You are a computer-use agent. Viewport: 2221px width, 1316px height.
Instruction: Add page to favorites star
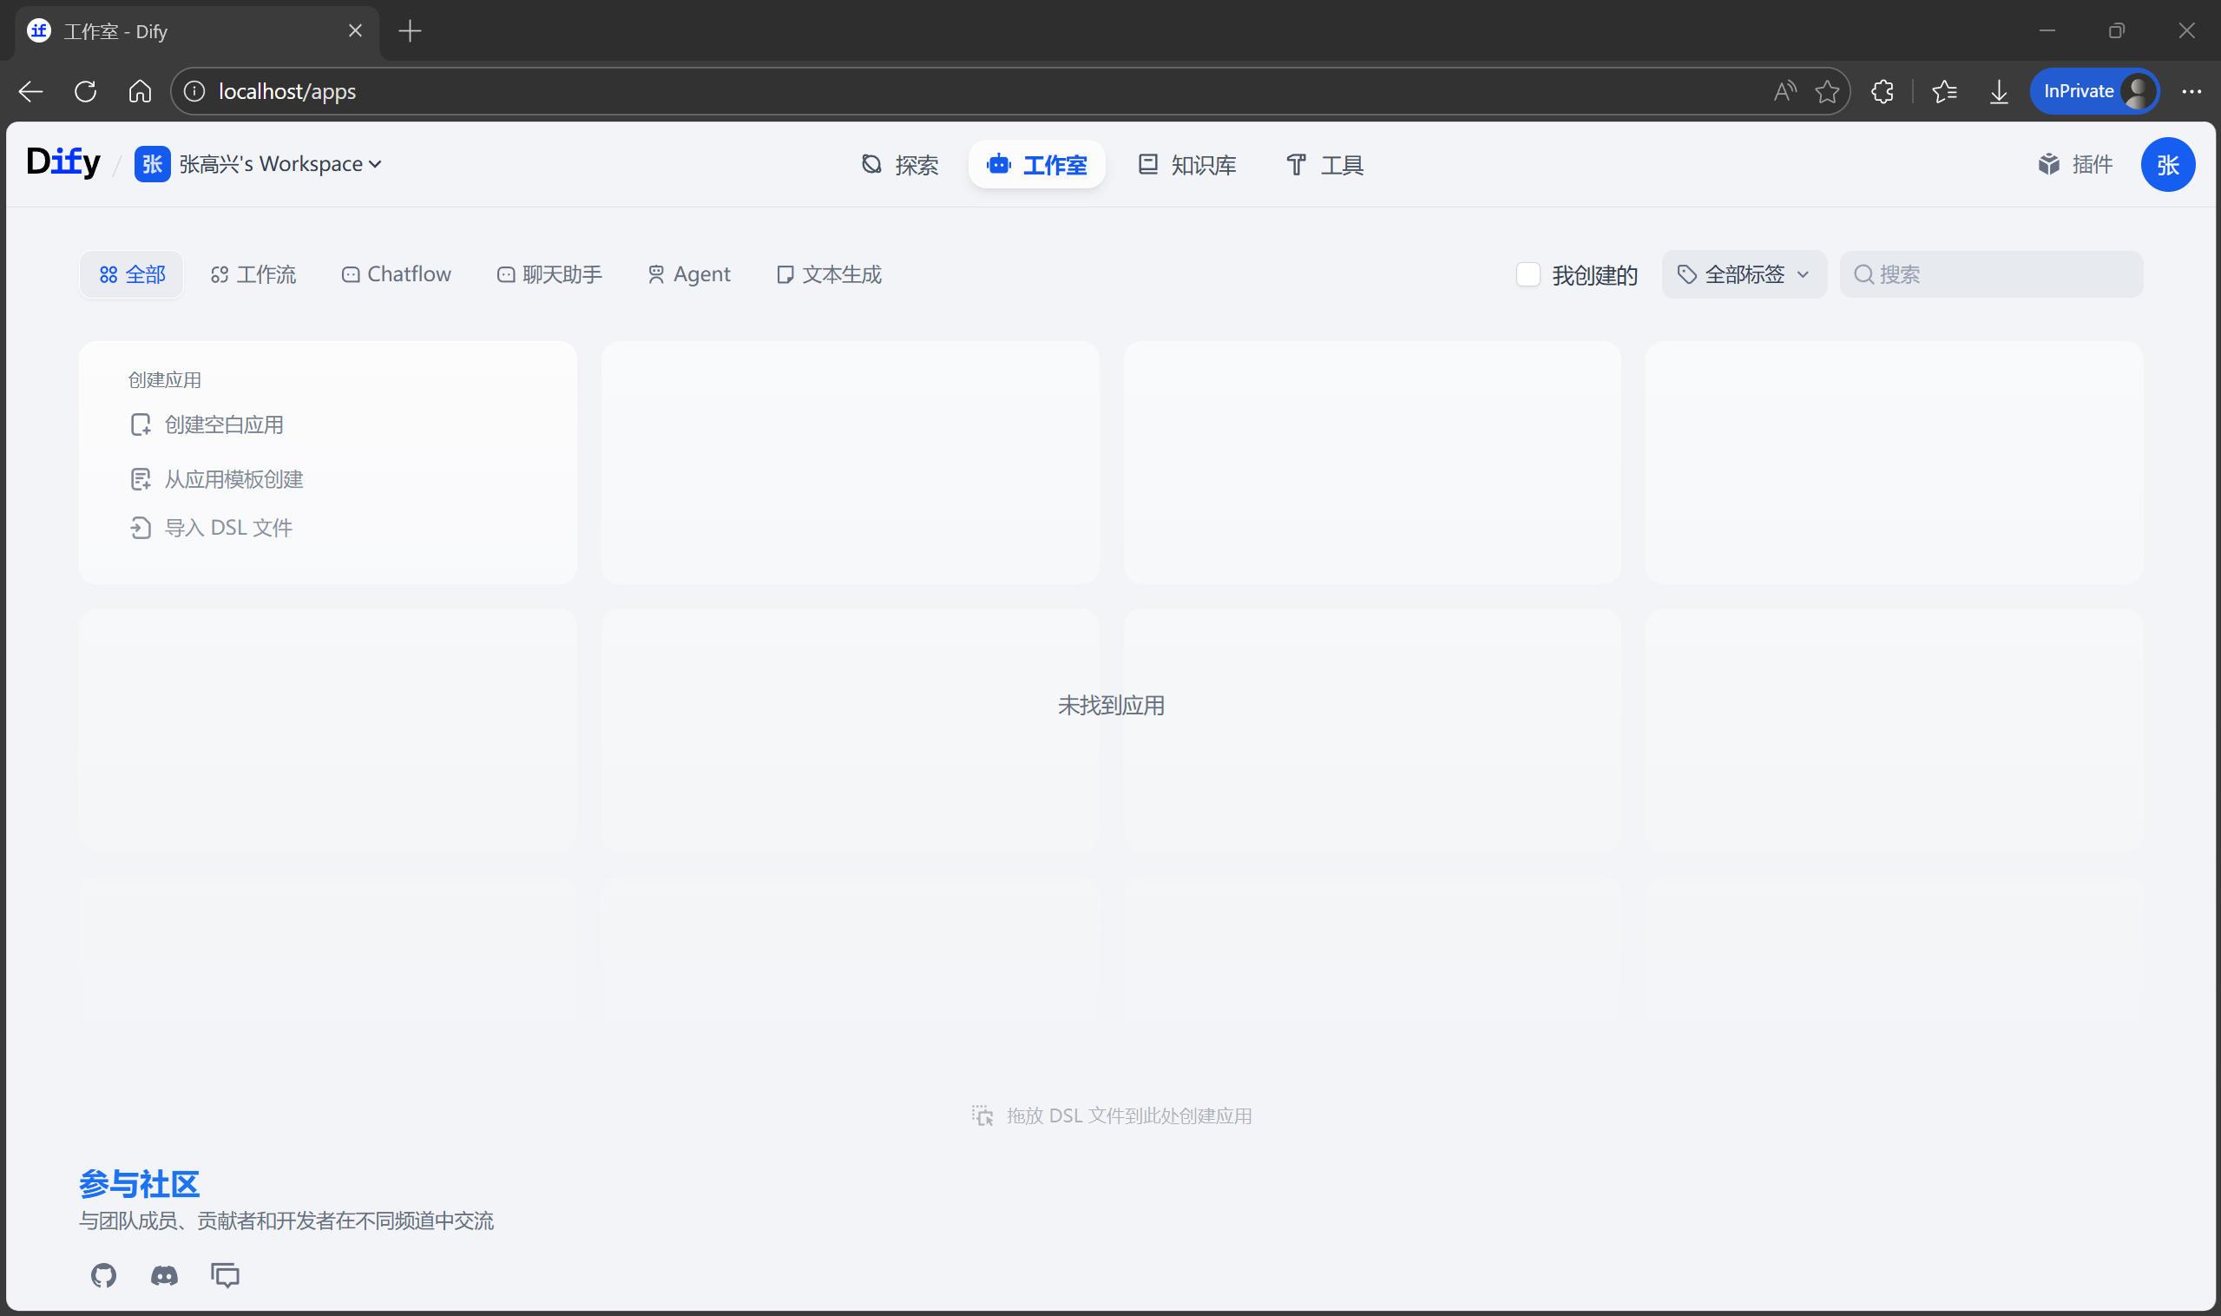pos(1826,91)
